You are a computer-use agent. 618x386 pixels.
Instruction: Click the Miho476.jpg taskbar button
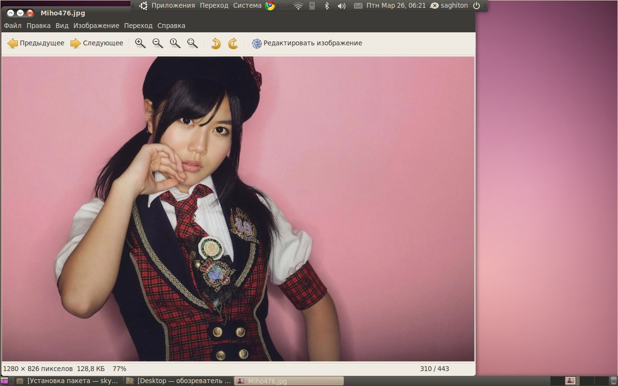point(289,381)
